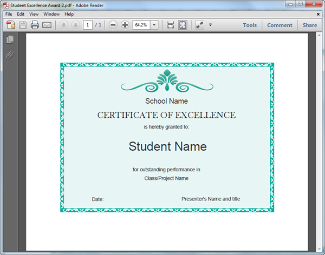325x255 pixels.
Task: Open the Window menu
Action: [x=51, y=14]
